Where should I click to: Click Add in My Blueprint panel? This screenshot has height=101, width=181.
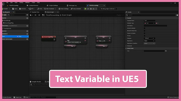4,15
